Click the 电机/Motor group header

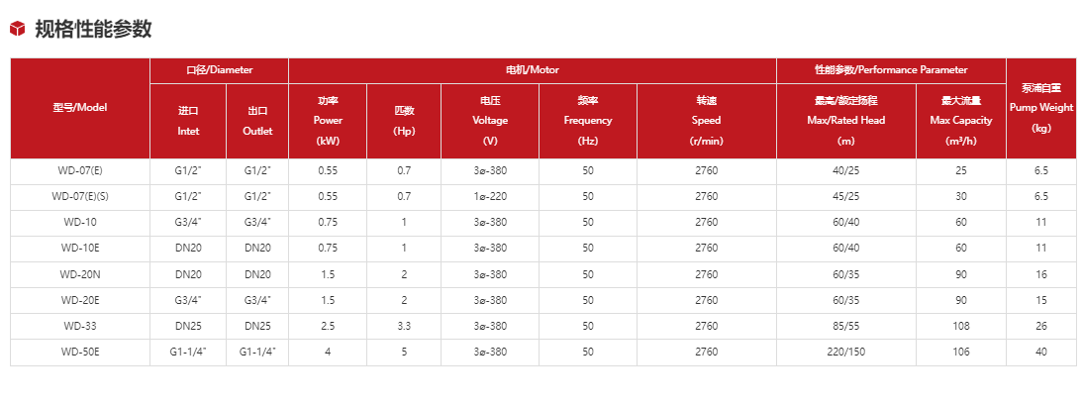point(532,70)
